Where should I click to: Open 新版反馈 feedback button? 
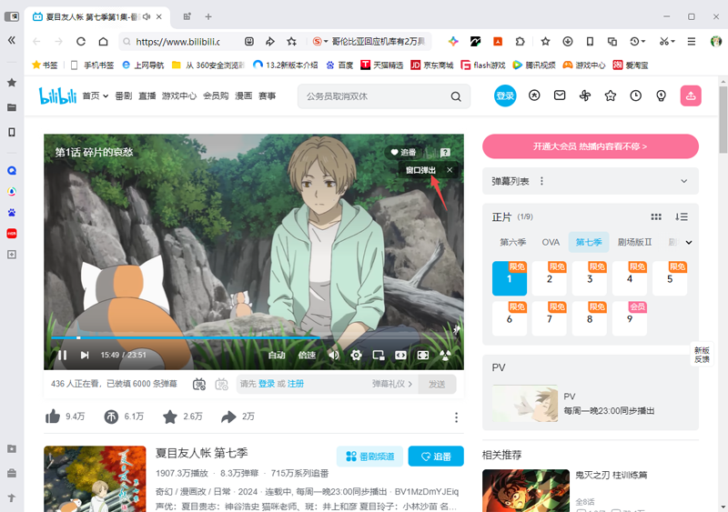(x=702, y=355)
